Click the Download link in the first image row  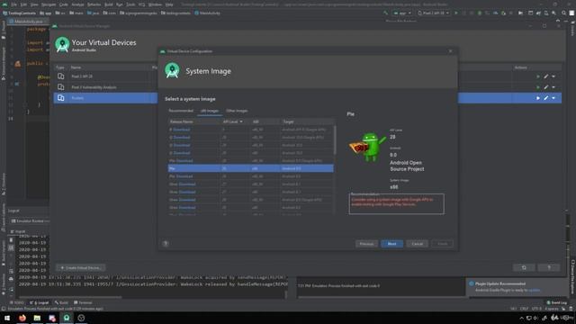[182, 130]
